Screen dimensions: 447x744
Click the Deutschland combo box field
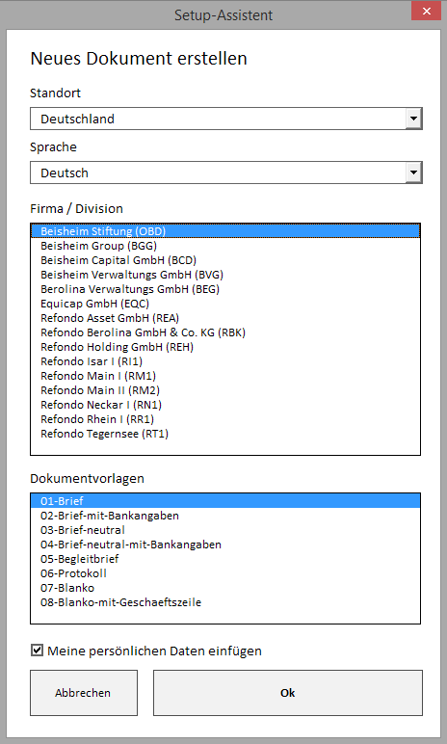[225, 119]
